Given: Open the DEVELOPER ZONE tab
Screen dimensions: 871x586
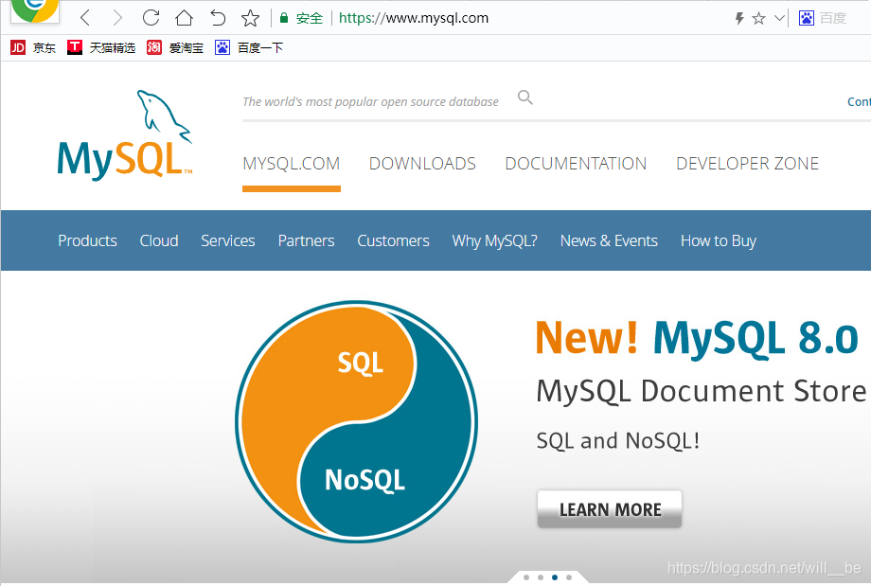Looking at the screenshot, I should point(747,163).
